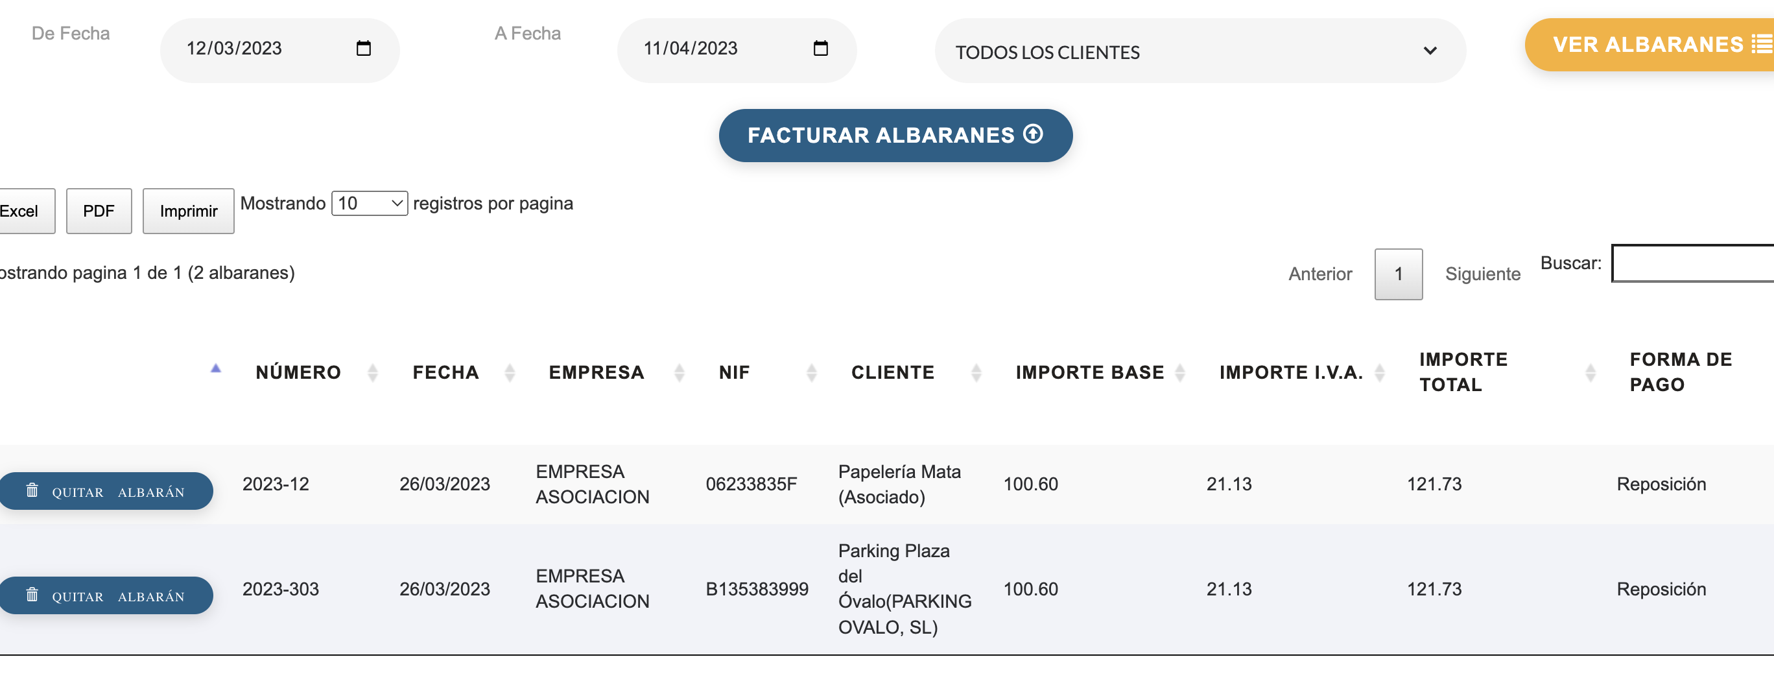Go to the Siguiente page
1774x694 pixels.
1482,274
